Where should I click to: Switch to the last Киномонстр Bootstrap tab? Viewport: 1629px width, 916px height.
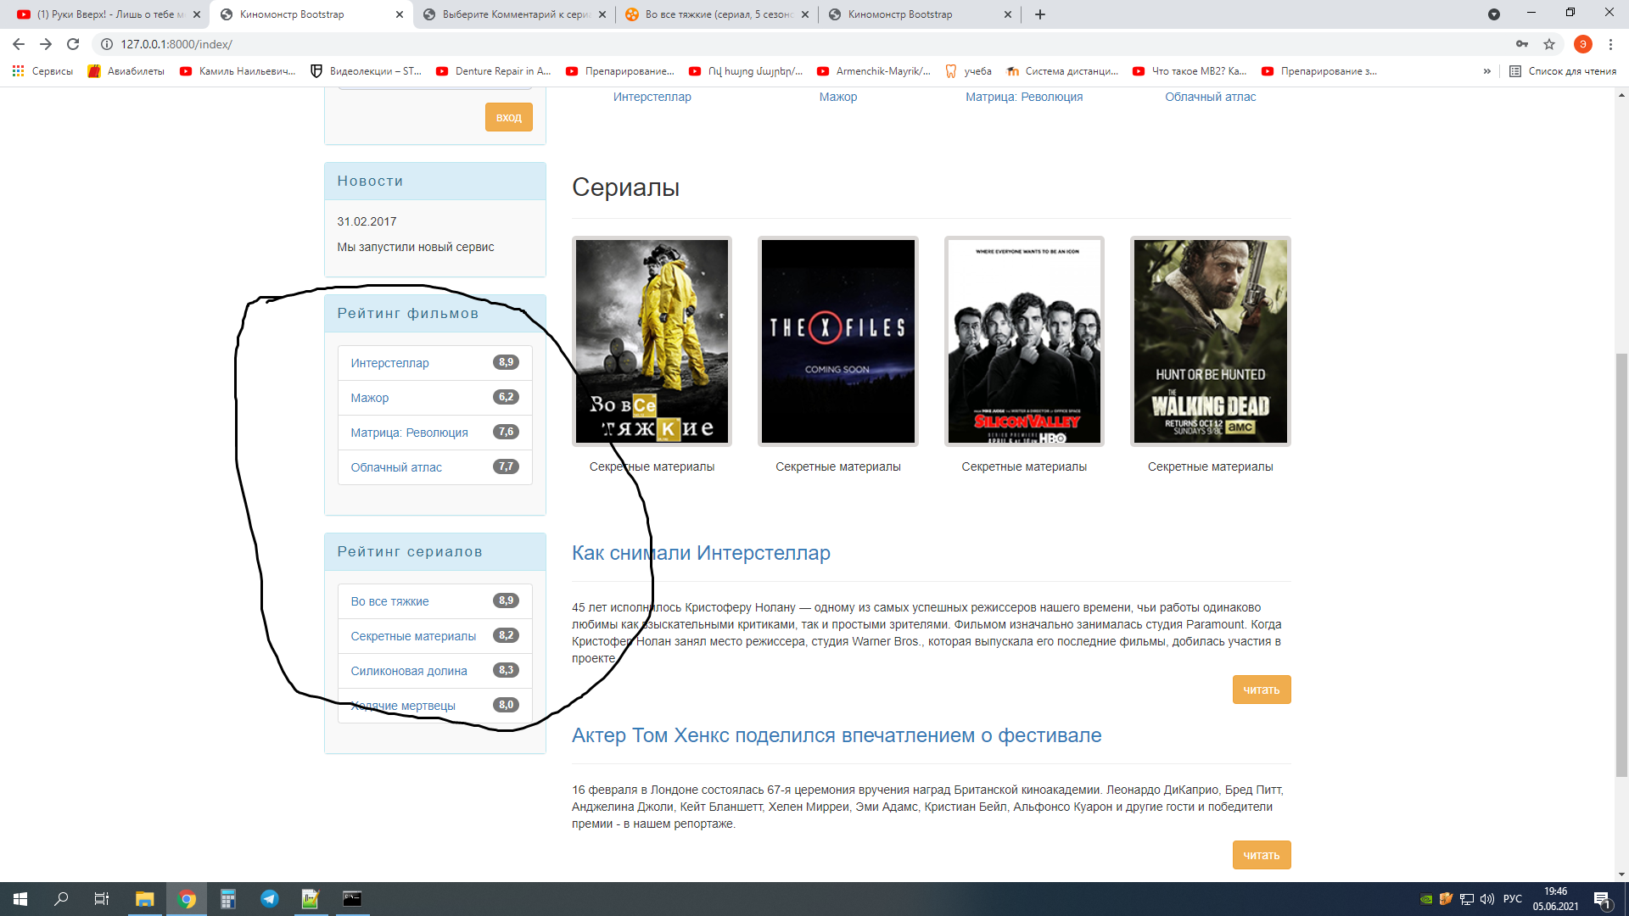pyautogui.click(x=920, y=14)
